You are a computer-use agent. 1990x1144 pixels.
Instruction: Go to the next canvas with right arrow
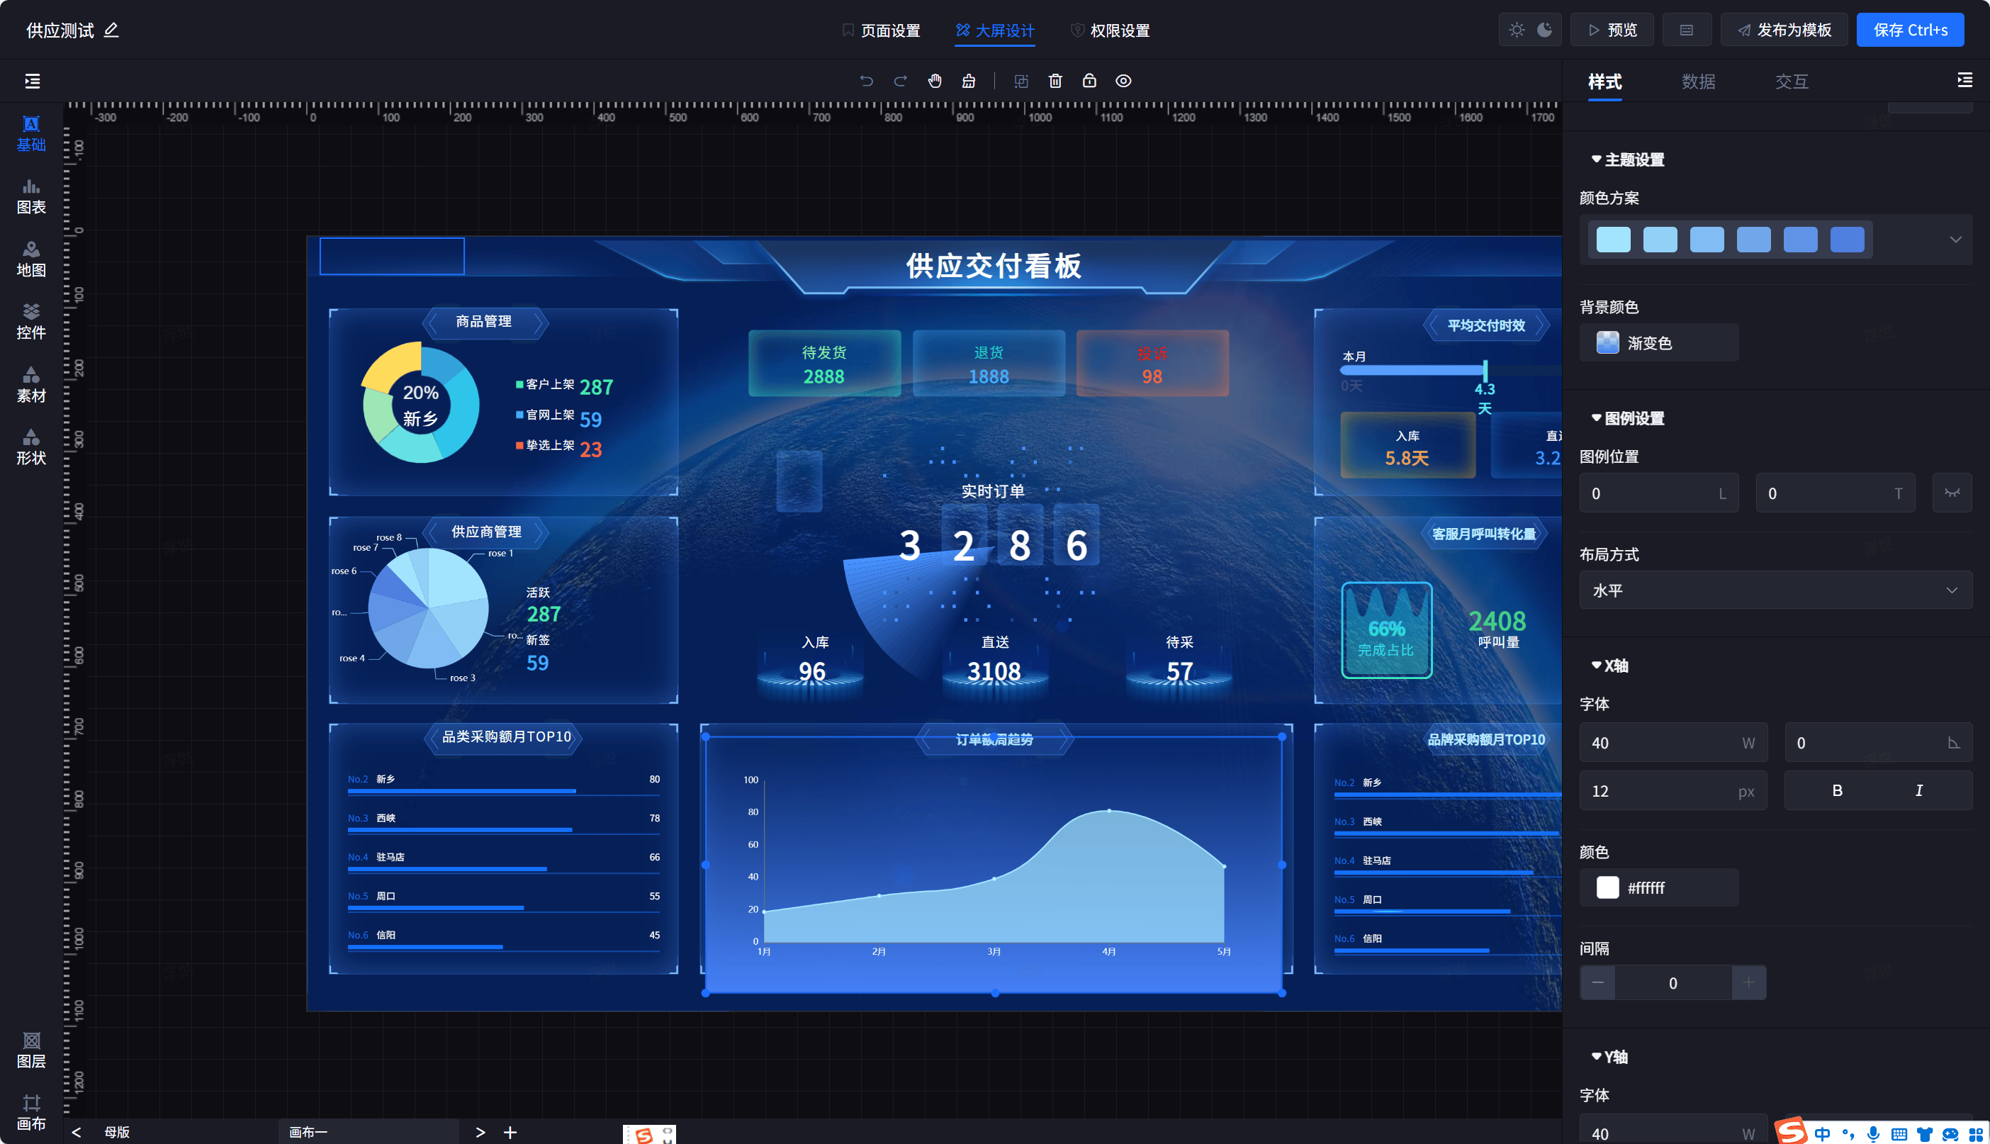480,1132
